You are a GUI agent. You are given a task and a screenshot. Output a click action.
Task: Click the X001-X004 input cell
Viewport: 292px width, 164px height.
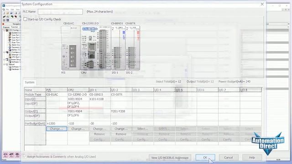[x=78, y=99]
